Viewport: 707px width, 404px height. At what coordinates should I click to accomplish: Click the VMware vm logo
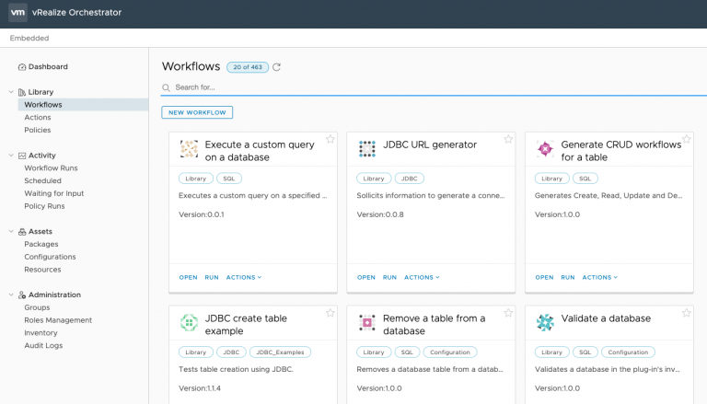17,12
